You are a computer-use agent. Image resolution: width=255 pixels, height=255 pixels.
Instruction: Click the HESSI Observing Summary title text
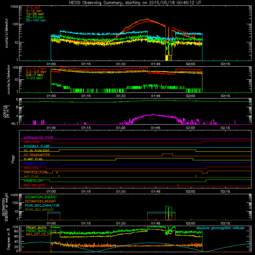(x=135, y=3)
